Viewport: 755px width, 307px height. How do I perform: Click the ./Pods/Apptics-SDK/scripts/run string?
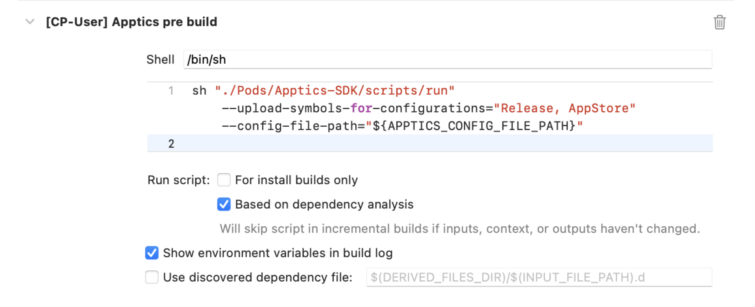pyautogui.click(x=334, y=91)
